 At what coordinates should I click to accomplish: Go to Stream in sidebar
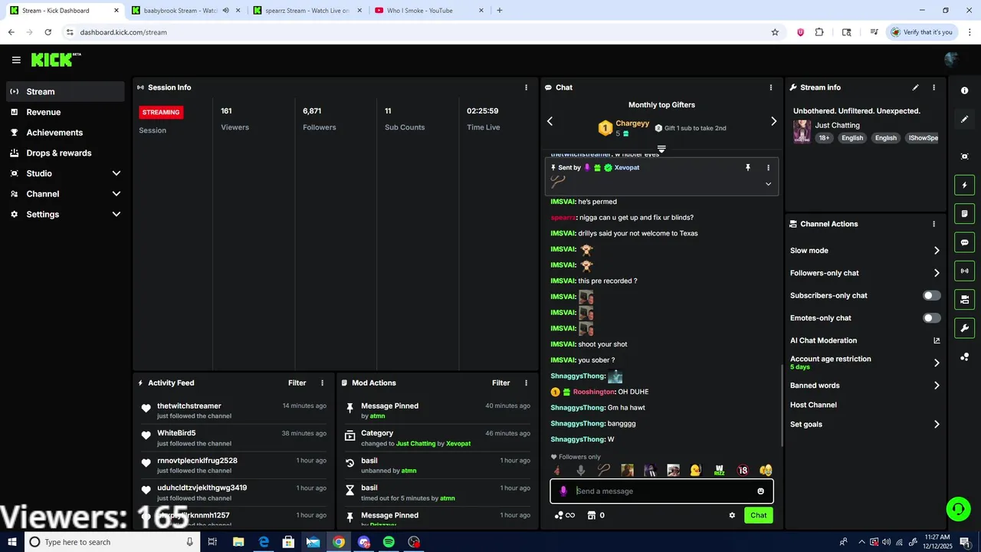click(65, 91)
